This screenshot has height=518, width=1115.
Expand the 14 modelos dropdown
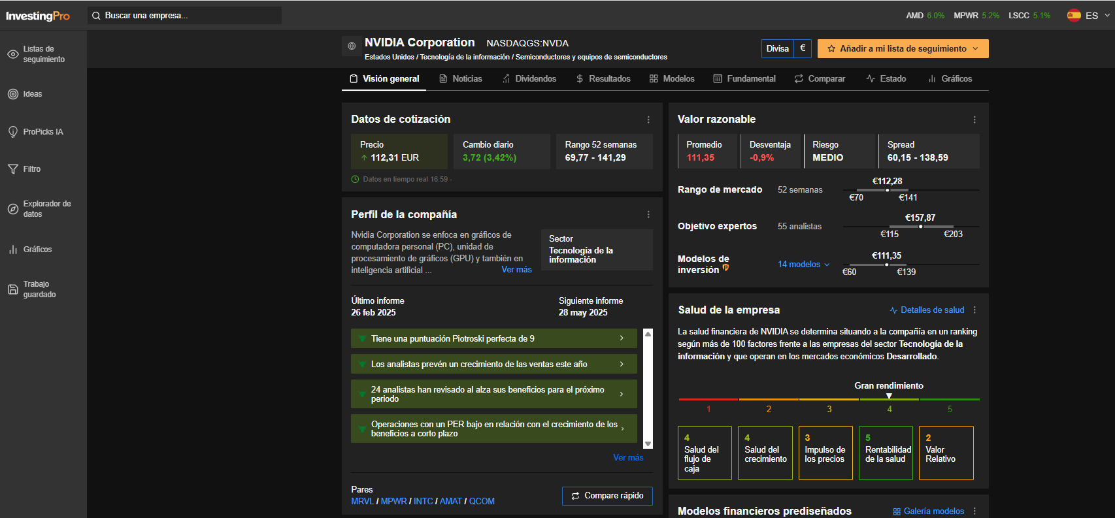(x=804, y=265)
